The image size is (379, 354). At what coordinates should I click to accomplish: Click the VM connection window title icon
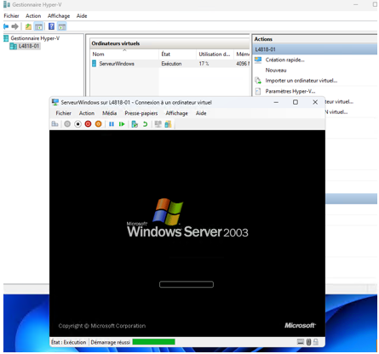click(55, 102)
